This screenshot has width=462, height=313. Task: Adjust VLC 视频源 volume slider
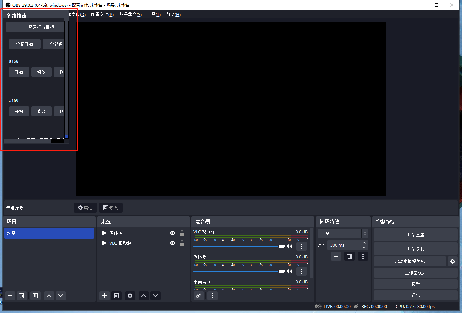239,246
